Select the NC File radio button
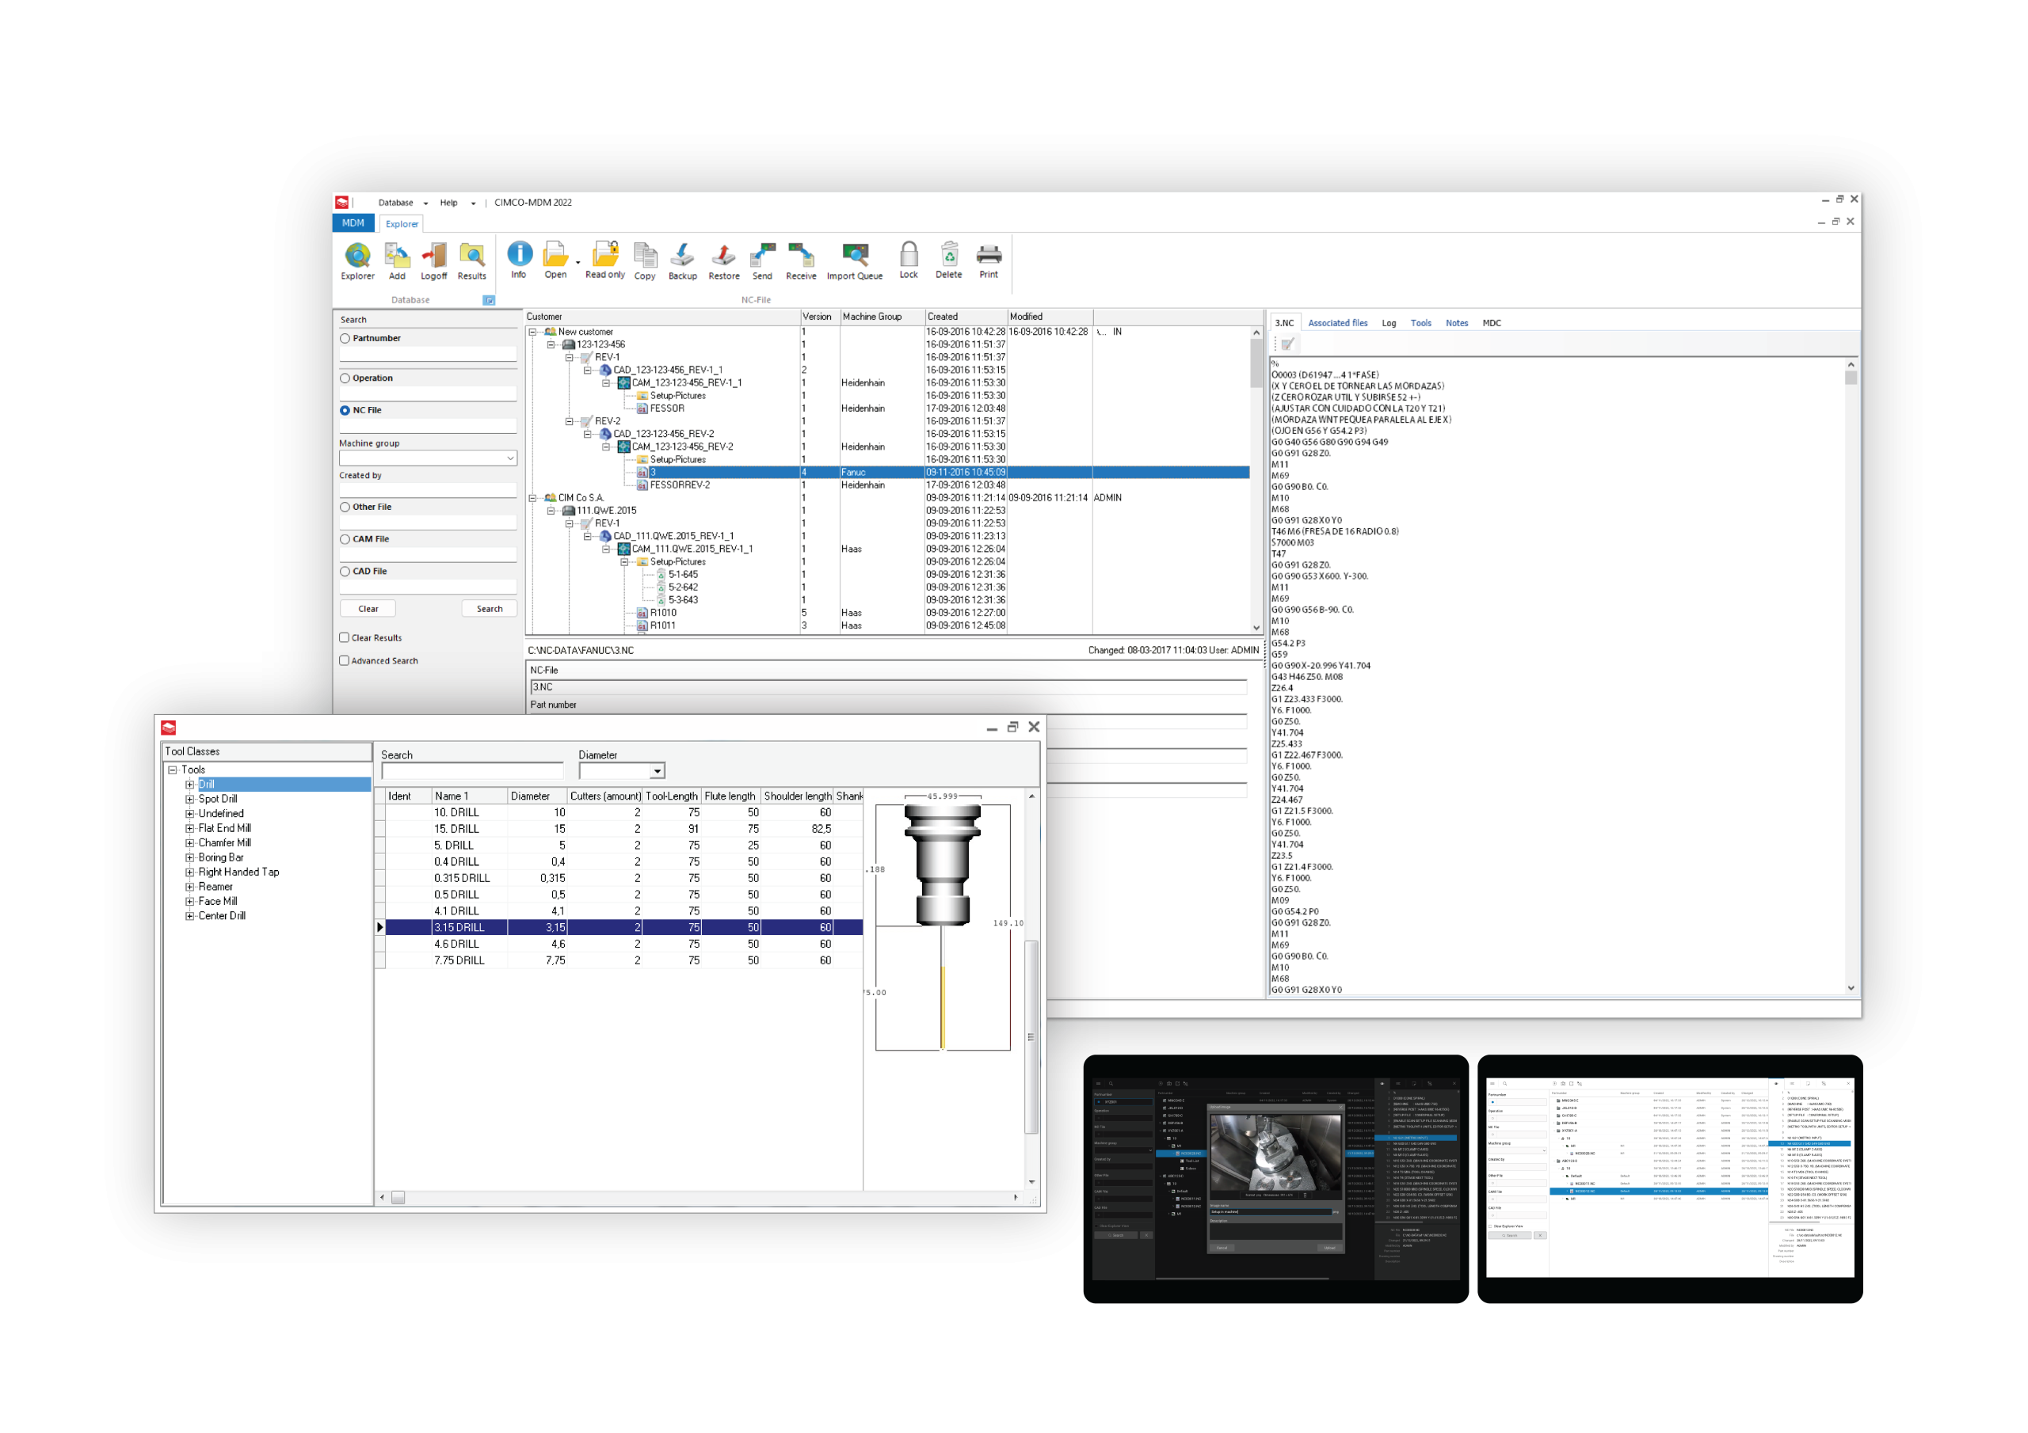 [x=345, y=411]
